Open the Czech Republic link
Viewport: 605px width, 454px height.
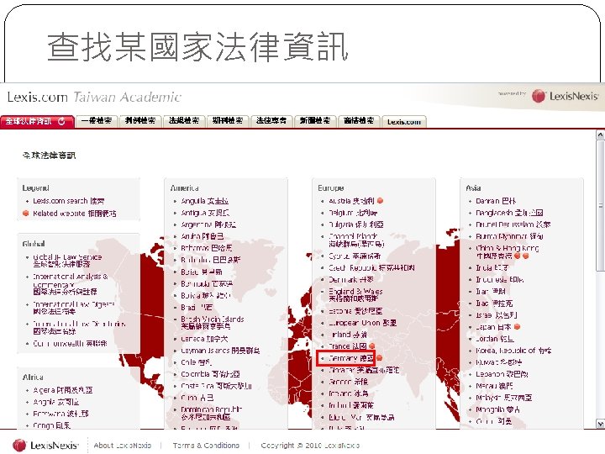point(371,267)
